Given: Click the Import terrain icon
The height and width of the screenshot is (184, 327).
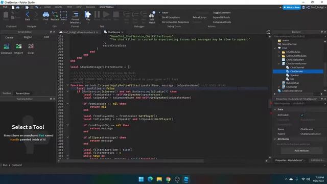Looking at the screenshot, I should tap(18, 46).
